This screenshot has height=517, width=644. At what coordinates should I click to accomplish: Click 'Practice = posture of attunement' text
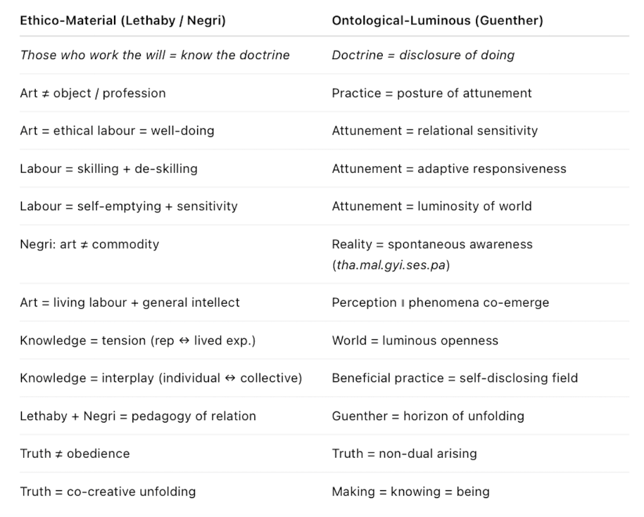432,93
